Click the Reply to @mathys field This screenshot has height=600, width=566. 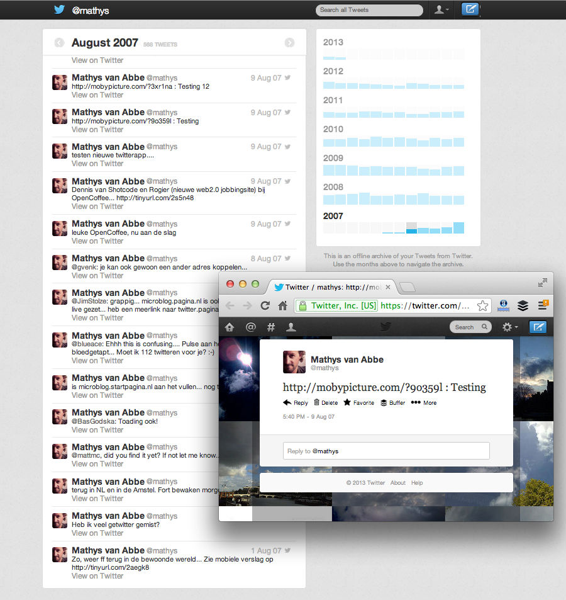click(386, 451)
